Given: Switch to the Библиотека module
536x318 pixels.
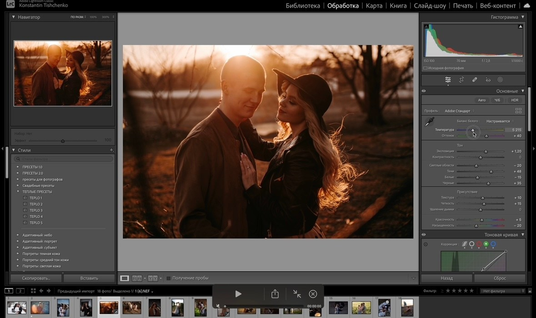Looking at the screenshot, I should click(303, 6).
